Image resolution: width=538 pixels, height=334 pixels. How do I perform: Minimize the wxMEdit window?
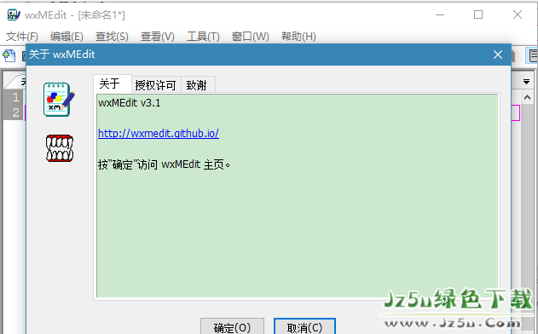coord(440,14)
